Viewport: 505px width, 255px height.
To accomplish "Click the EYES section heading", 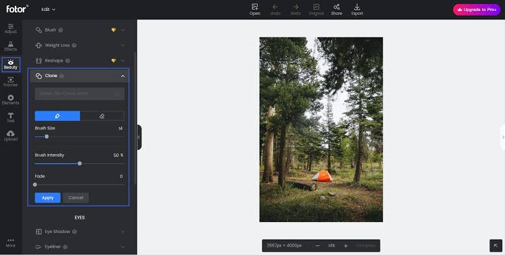I will [x=80, y=217].
